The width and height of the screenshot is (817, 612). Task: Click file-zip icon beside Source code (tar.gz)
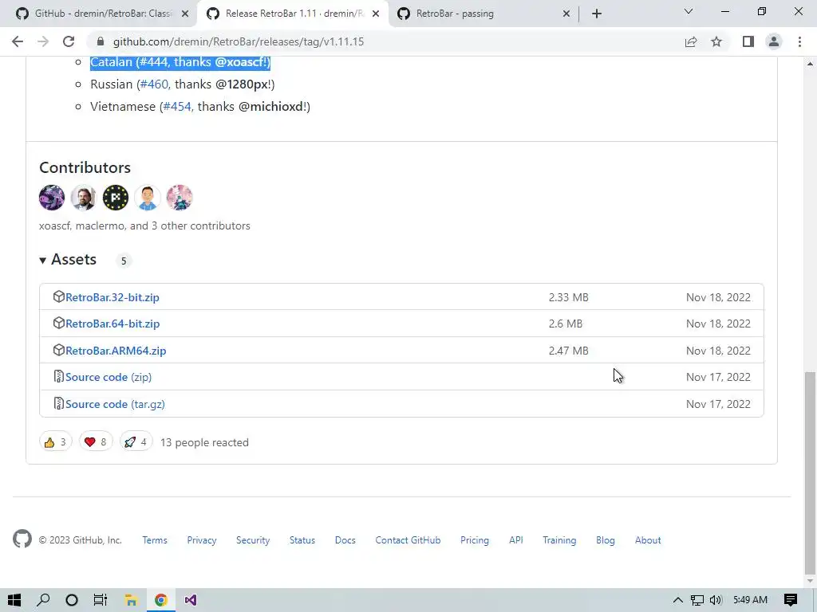click(58, 404)
